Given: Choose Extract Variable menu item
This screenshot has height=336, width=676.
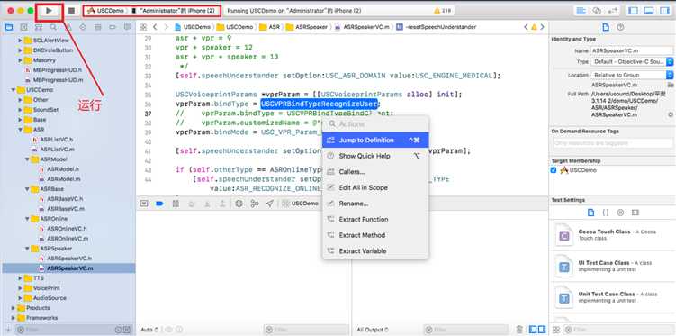Looking at the screenshot, I should pos(375,251).
